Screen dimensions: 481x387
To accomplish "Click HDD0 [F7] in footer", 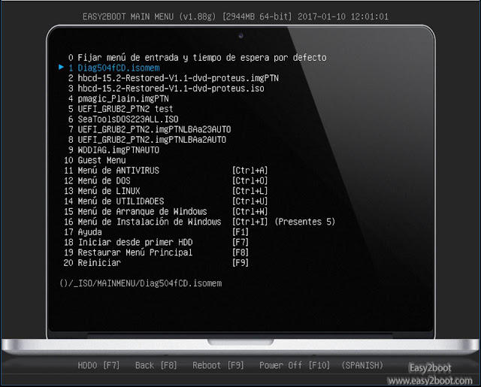I will point(98,365).
